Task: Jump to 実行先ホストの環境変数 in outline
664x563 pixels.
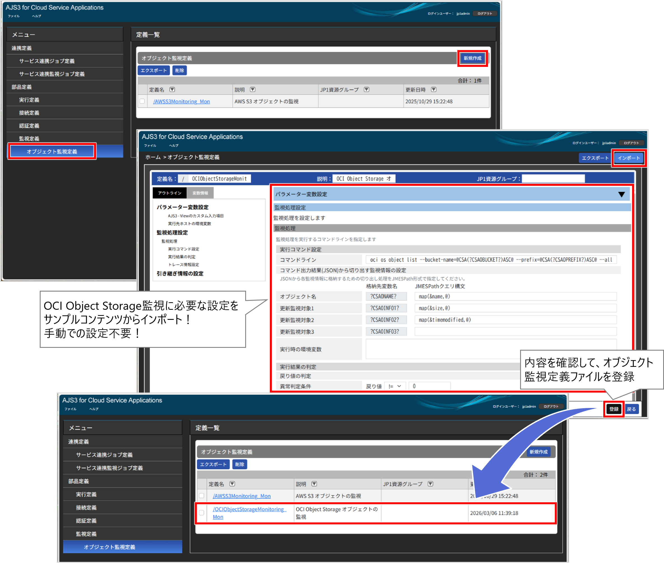Action: 189,224
